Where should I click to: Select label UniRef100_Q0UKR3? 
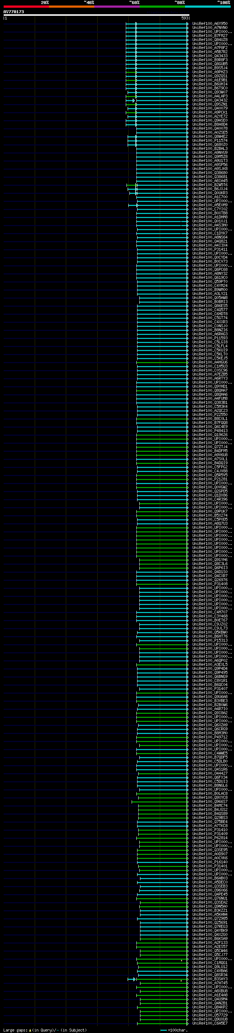pyautogui.click(x=210, y=193)
